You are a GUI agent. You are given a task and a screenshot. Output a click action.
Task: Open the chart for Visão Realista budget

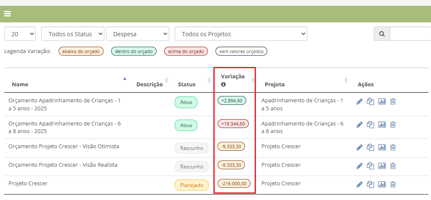[x=382, y=165]
